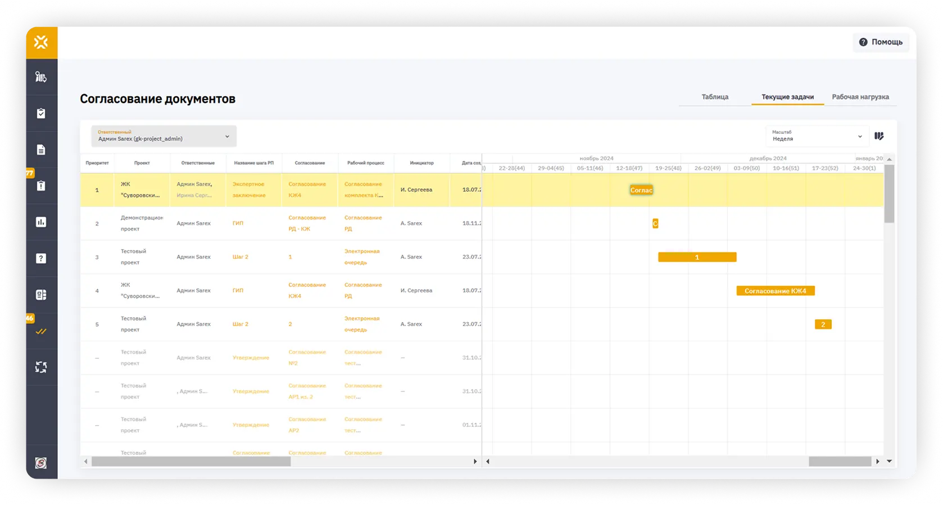Viewport: 943px width, 505px height.
Task: Click the Gantt bar labeled 1
Action: tap(697, 257)
